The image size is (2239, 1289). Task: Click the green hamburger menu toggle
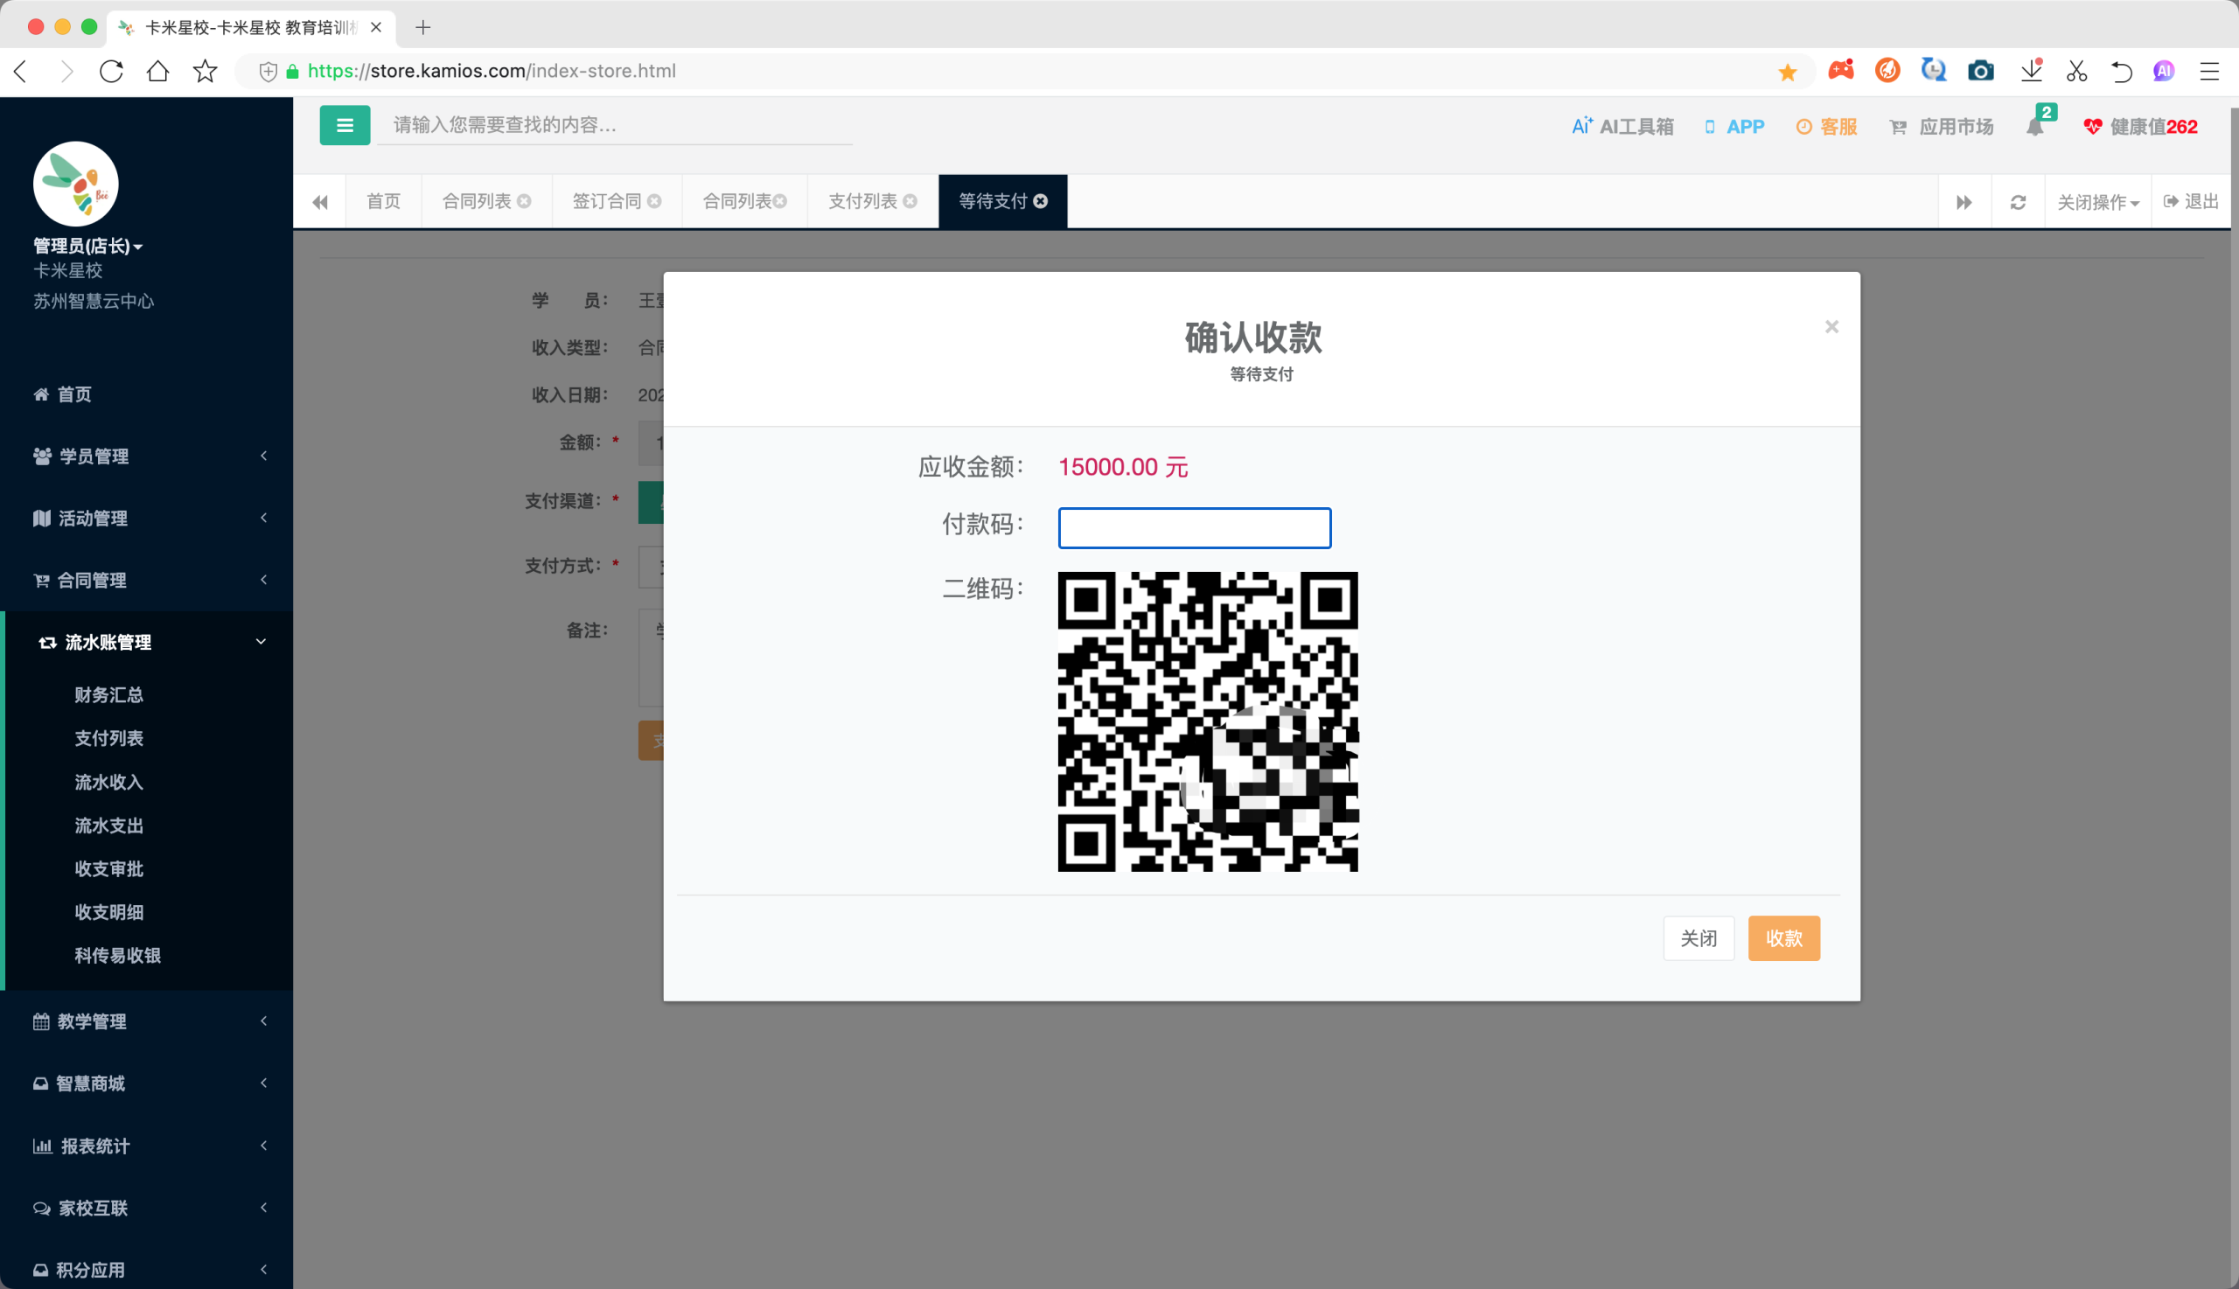coord(345,126)
